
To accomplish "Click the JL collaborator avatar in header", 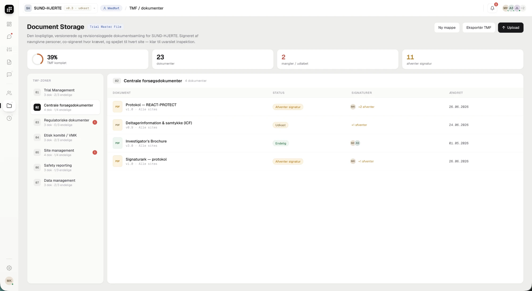I will pos(517,8).
